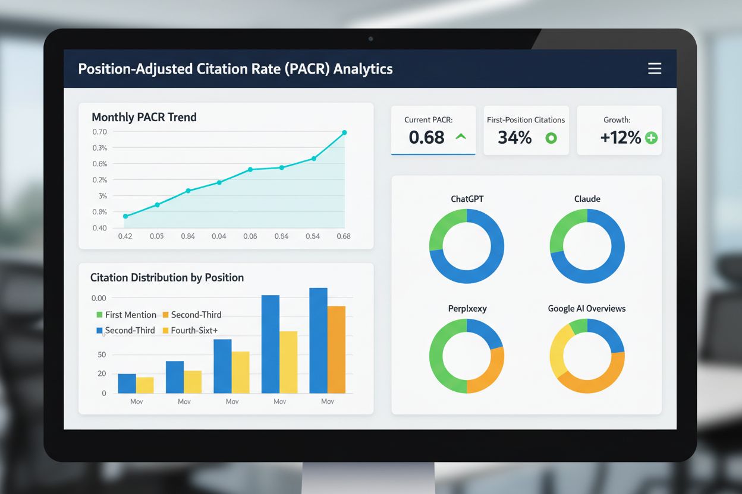The width and height of the screenshot is (742, 494).
Task: Toggle the First Mention legend entry
Action: (126, 315)
